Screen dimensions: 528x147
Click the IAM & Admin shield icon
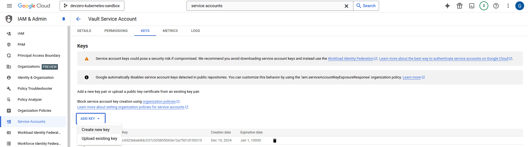9,19
